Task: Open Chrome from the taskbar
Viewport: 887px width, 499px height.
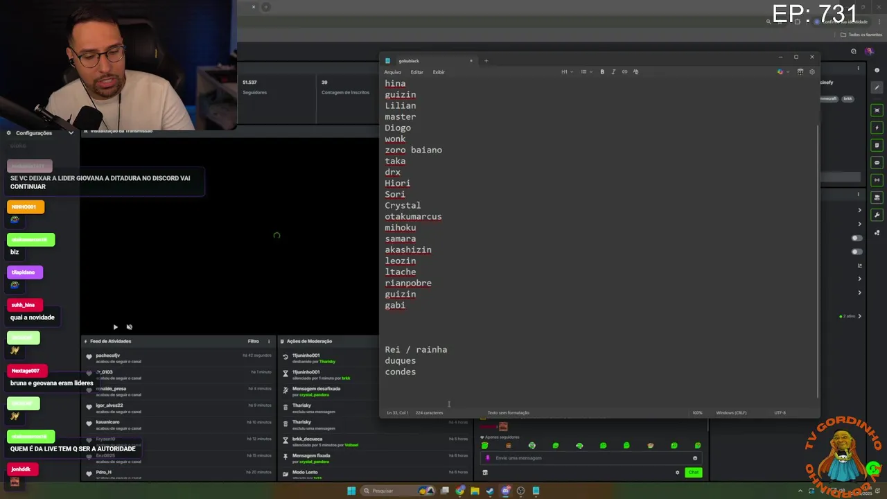Action: point(460,491)
